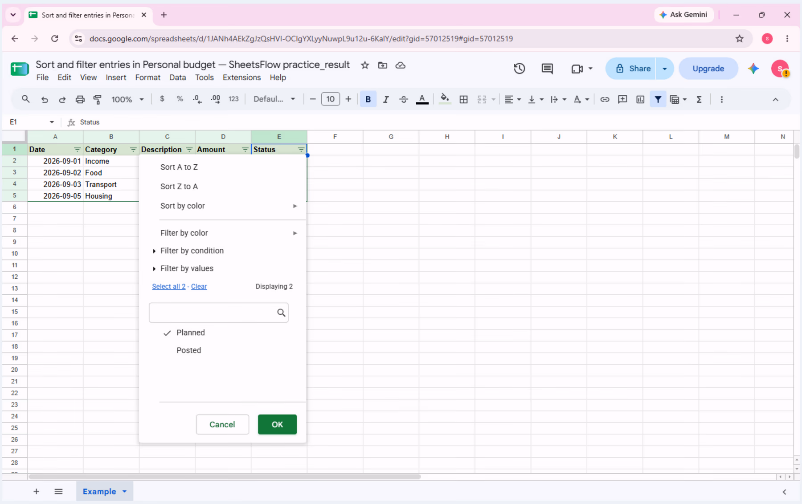The width and height of the screenshot is (802, 504).
Task: Open the toolbar three-dot More menu
Action: click(x=722, y=99)
